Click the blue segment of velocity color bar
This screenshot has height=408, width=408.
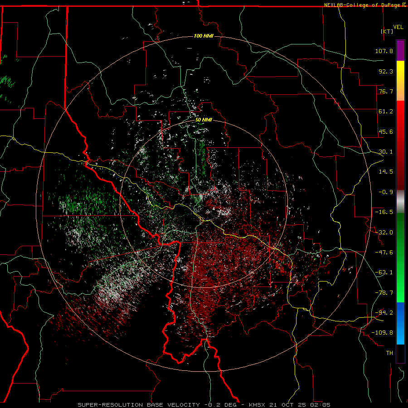[x=400, y=323]
